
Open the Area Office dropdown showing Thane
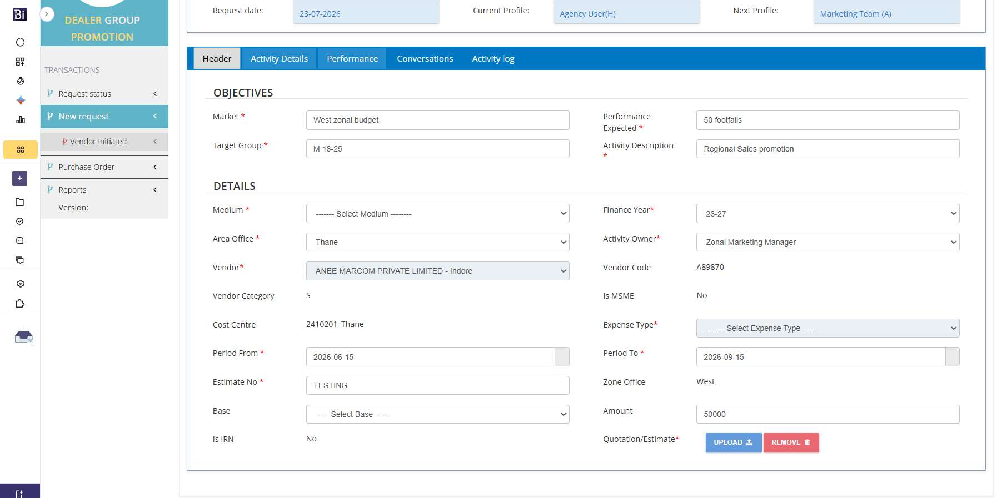pyautogui.click(x=437, y=242)
